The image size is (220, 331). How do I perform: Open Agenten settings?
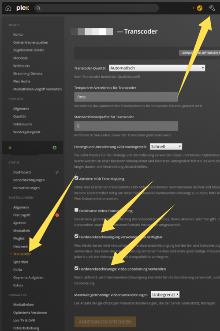20,223
